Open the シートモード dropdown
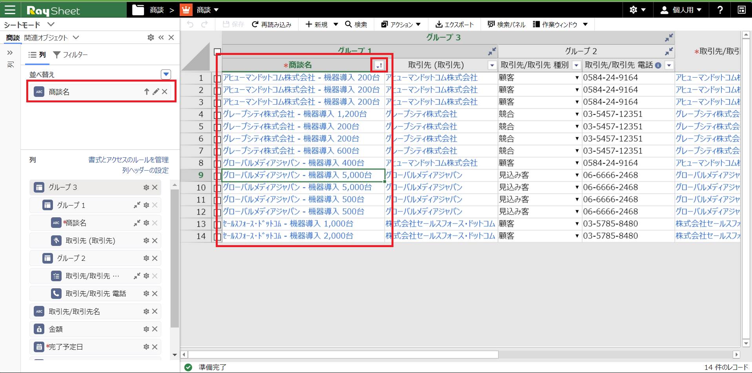 click(29, 25)
